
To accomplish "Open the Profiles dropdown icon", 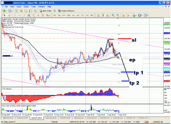I will [x=10, y=11].
